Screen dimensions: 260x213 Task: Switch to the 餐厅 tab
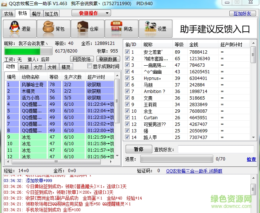coord(36,14)
